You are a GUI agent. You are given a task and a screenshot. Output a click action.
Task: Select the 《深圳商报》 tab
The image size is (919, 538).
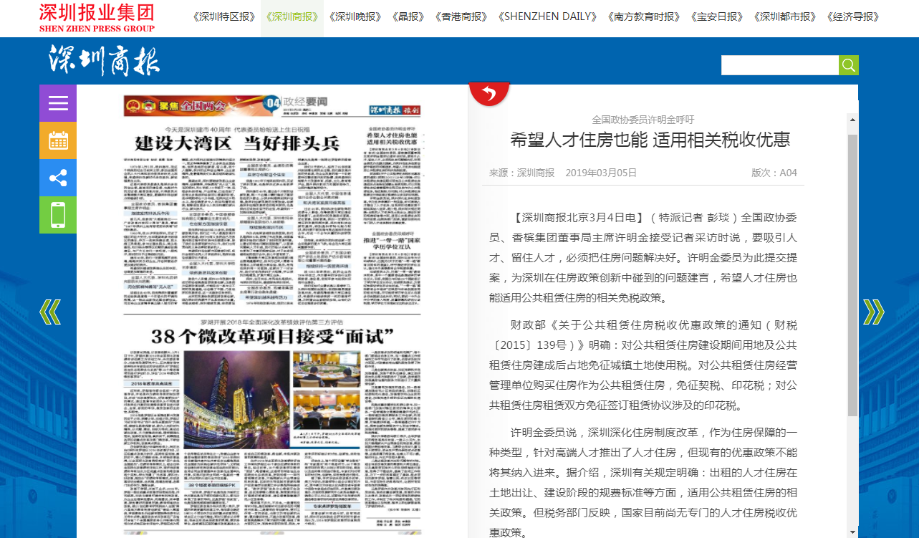pyautogui.click(x=292, y=17)
